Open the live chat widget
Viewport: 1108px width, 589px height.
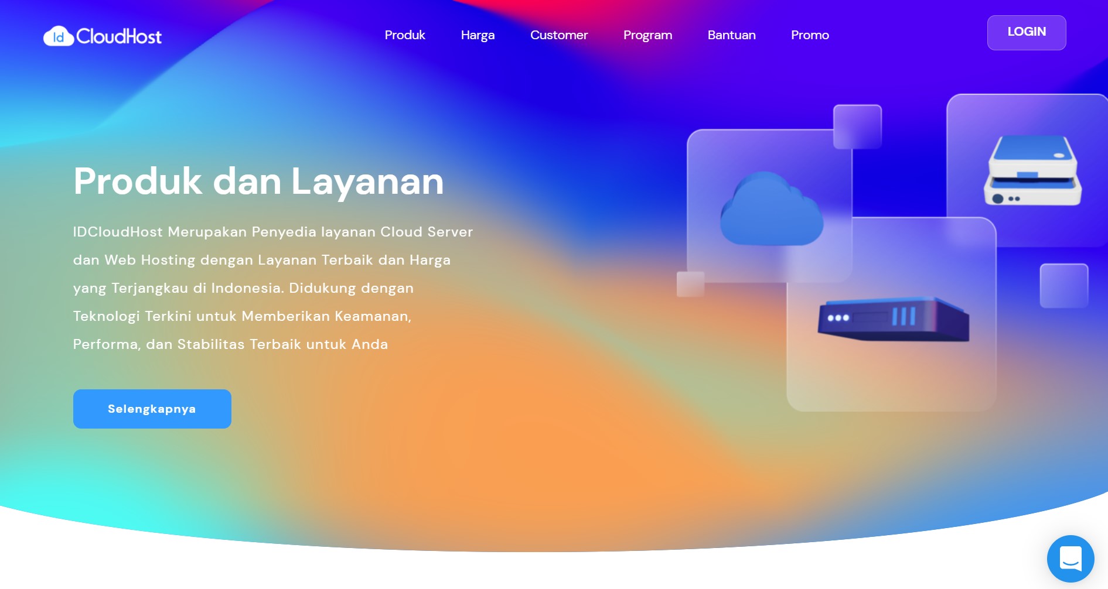tap(1071, 559)
